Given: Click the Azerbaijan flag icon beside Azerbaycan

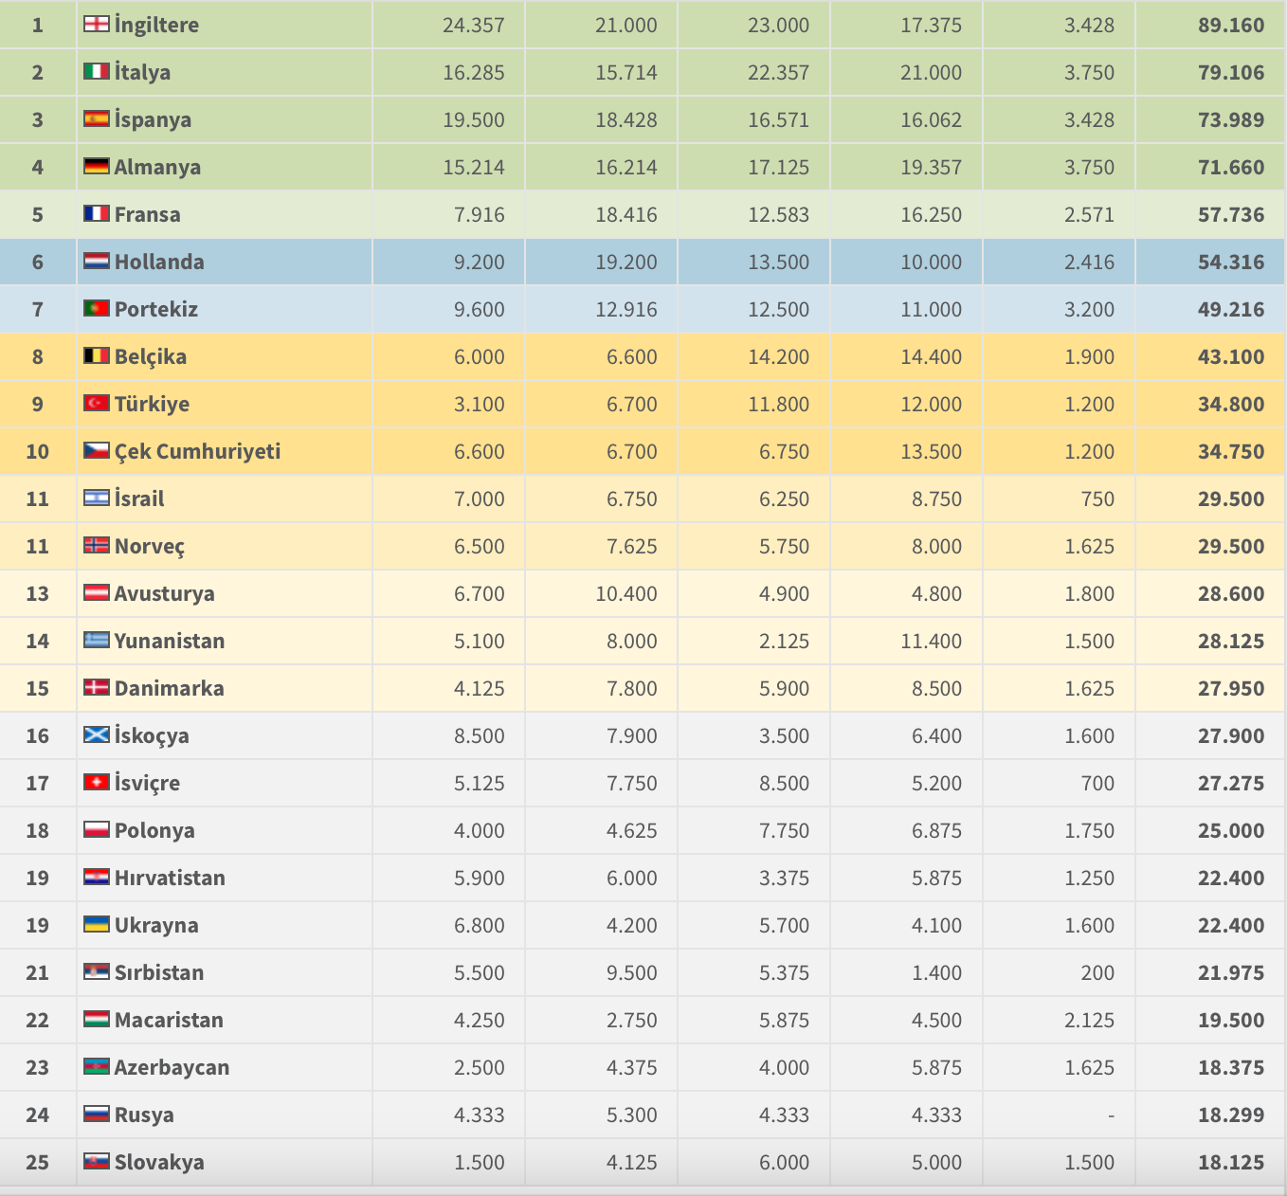Looking at the screenshot, I should pos(96,1065).
